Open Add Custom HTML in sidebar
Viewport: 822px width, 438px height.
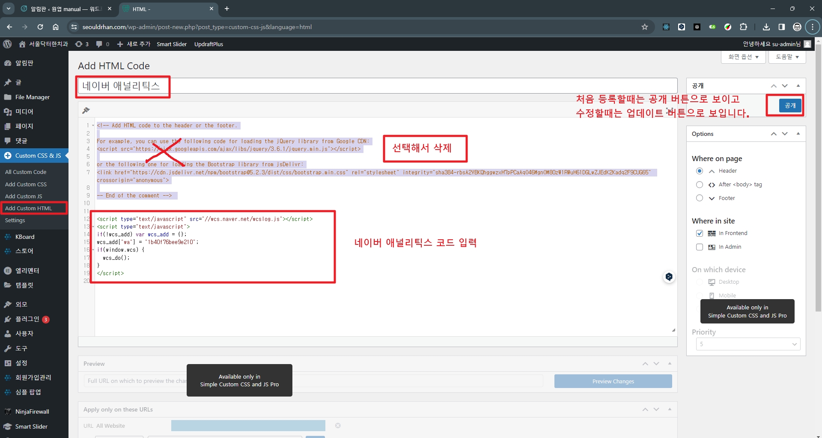pos(28,208)
